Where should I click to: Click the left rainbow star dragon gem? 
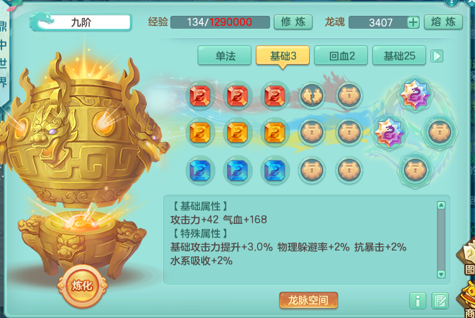point(389,133)
